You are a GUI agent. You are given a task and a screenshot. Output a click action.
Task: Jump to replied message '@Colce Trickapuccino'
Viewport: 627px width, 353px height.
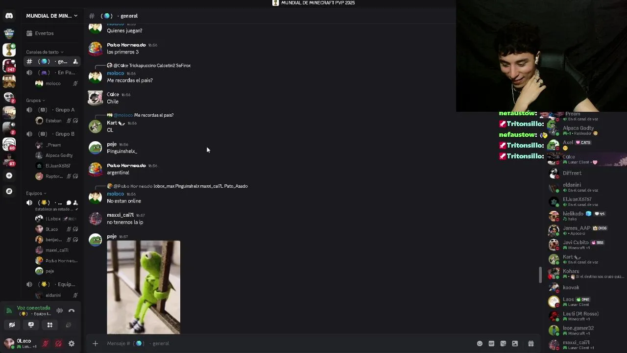point(152,65)
